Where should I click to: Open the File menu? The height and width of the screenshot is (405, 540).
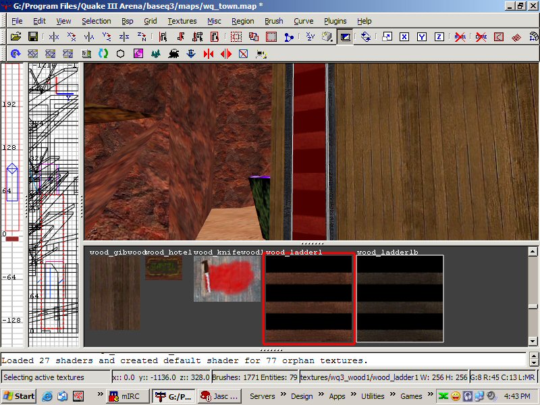tap(17, 21)
